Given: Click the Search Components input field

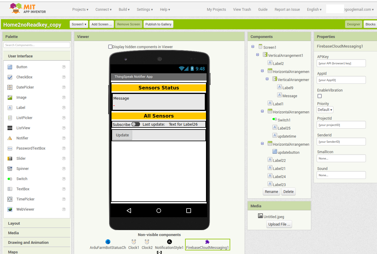Looking at the screenshot, I should click(36, 45).
